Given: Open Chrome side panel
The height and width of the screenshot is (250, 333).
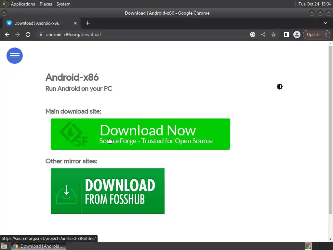Looking at the screenshot, I should [x=286, y=35].
